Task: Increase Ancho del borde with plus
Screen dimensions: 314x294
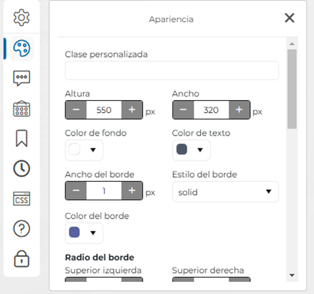Action: (132, 191)
